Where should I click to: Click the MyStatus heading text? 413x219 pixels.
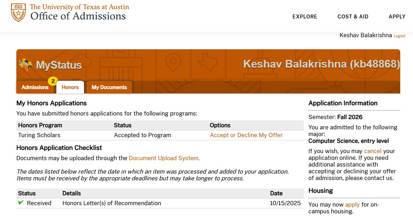(x=59, y=65)
